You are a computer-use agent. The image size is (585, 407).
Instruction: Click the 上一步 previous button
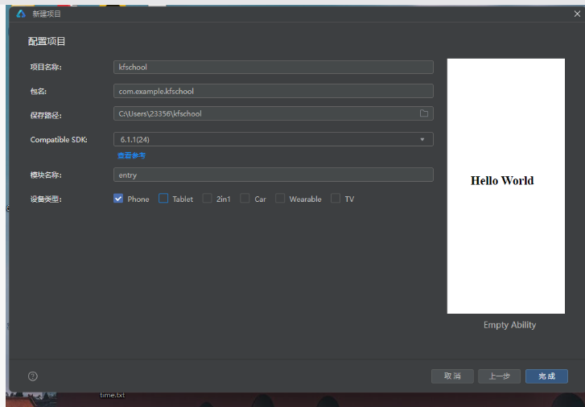(499, 376)
